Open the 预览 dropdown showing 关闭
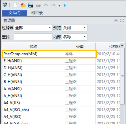The height and width of the screenshot is (124, 126). click(x=75, y=28)
